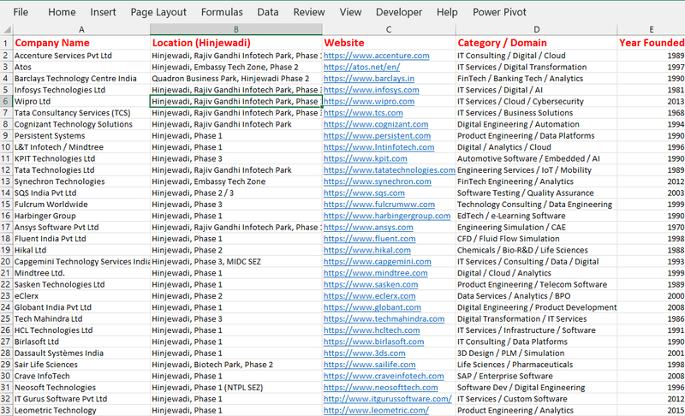Image resolution: width=685 pixels, height=416 pixels.
Task: Open the Help tab
Action: tap(447, 12)
